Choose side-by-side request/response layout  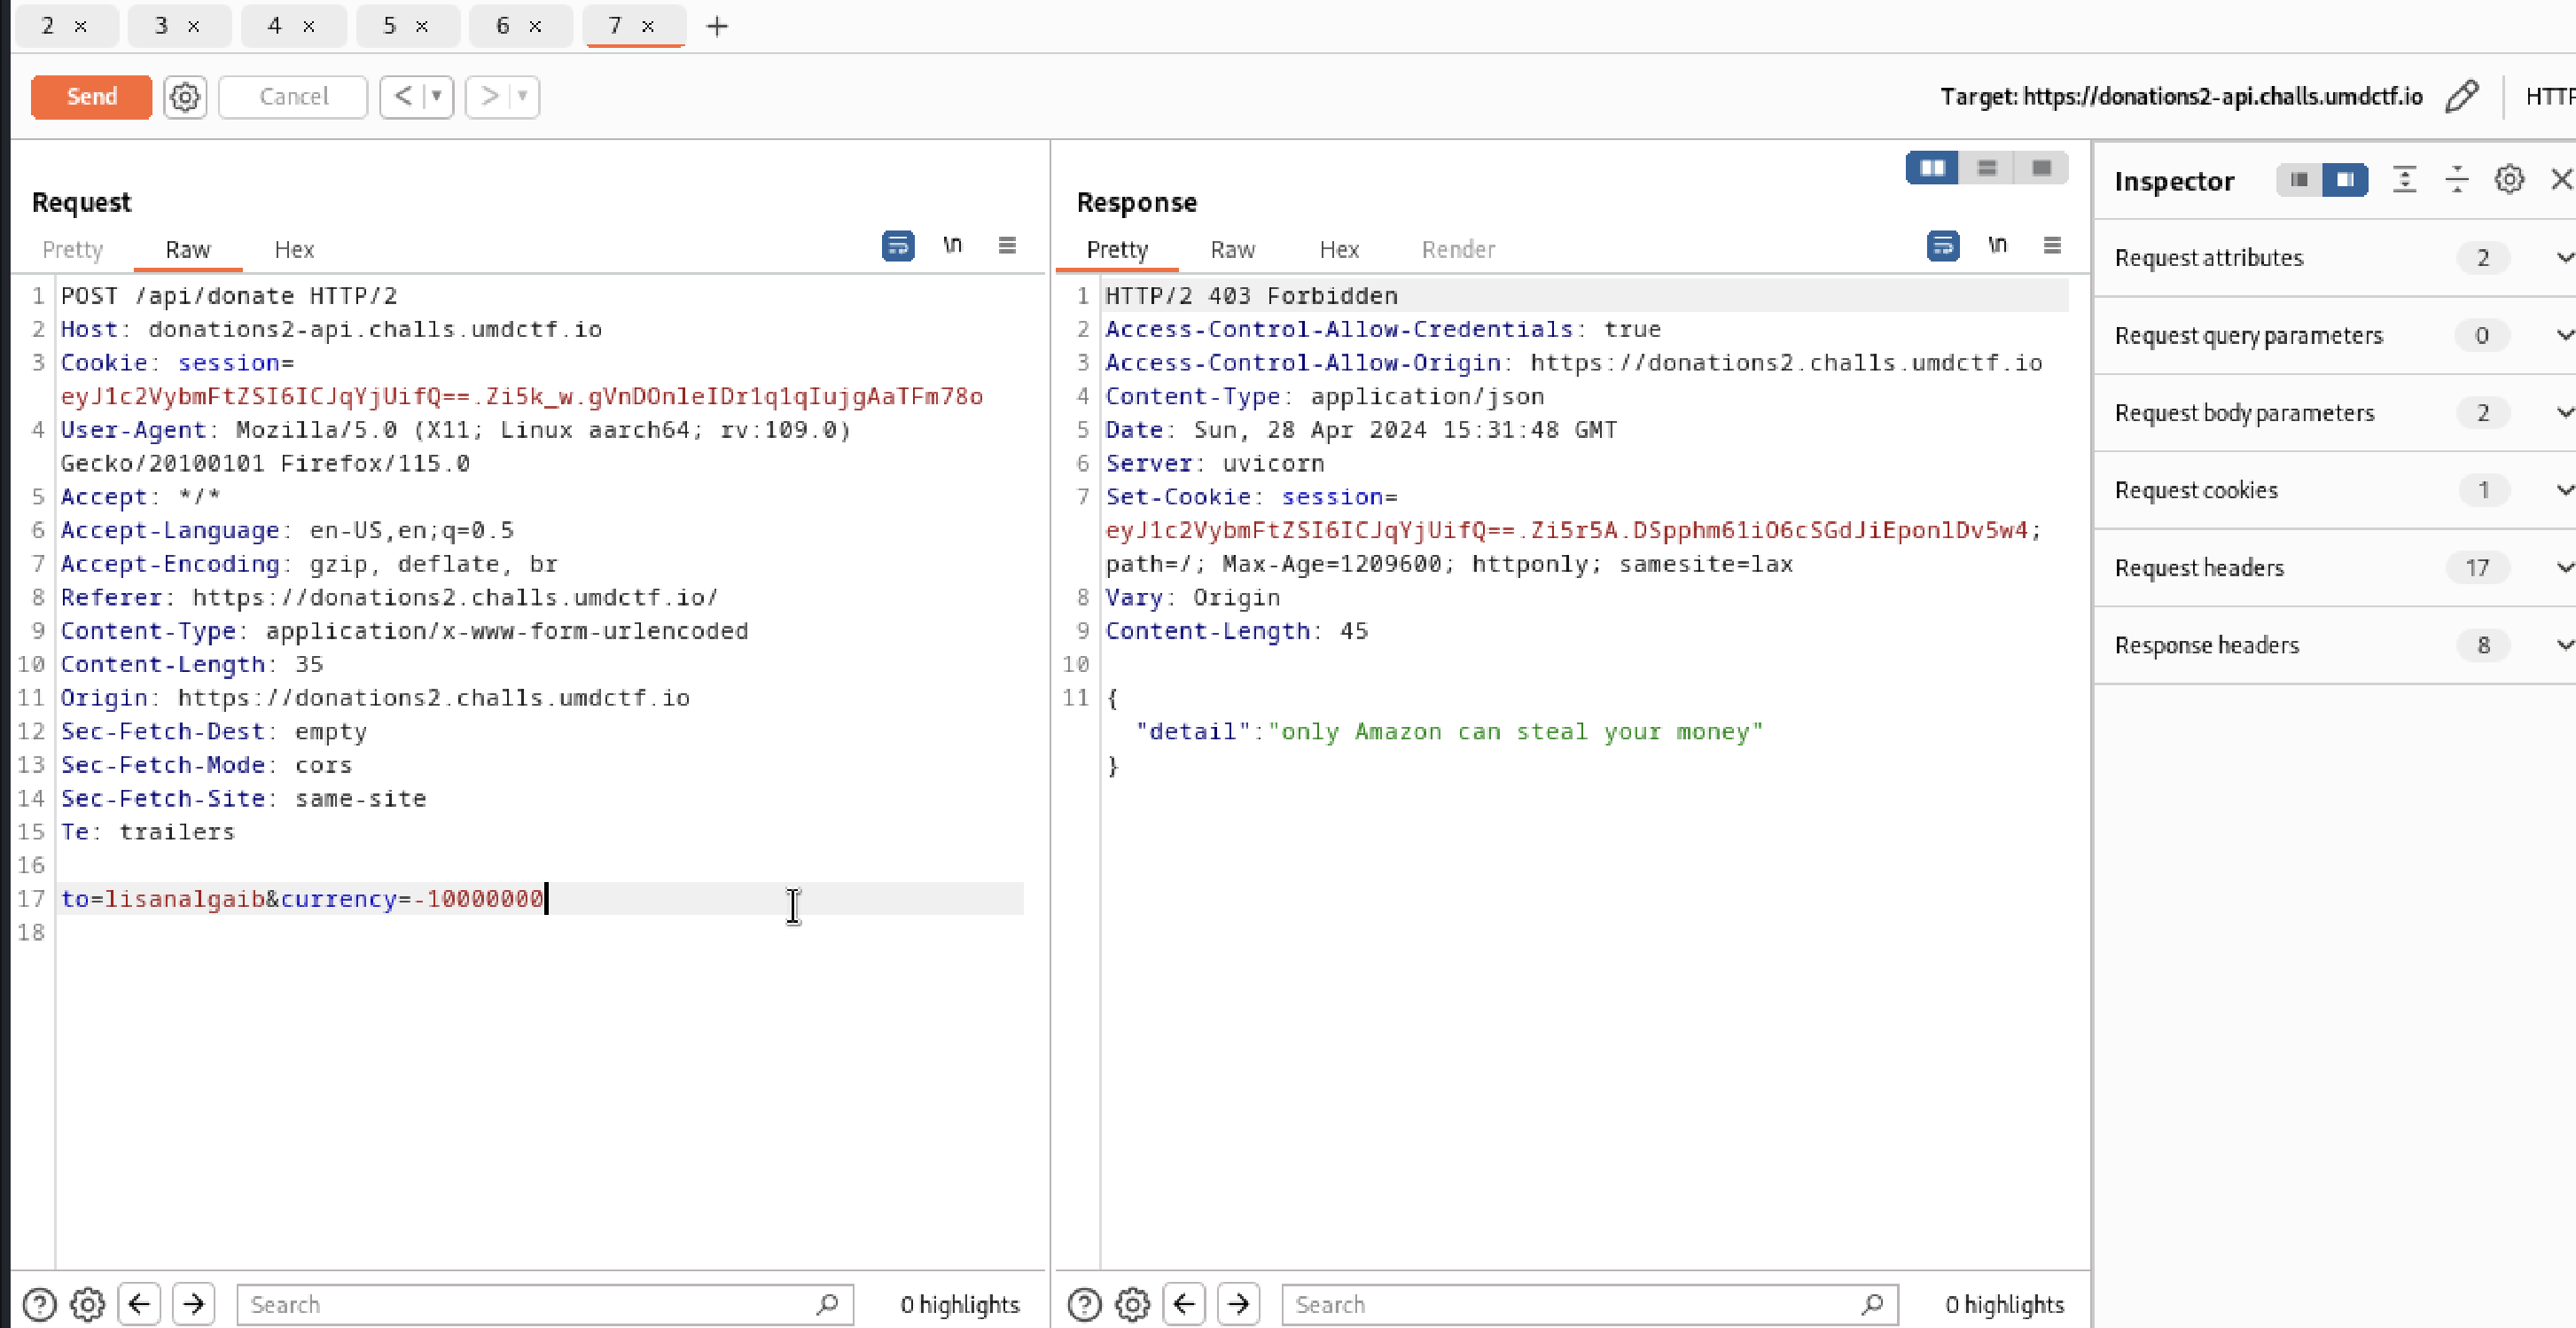[1932, 168]
